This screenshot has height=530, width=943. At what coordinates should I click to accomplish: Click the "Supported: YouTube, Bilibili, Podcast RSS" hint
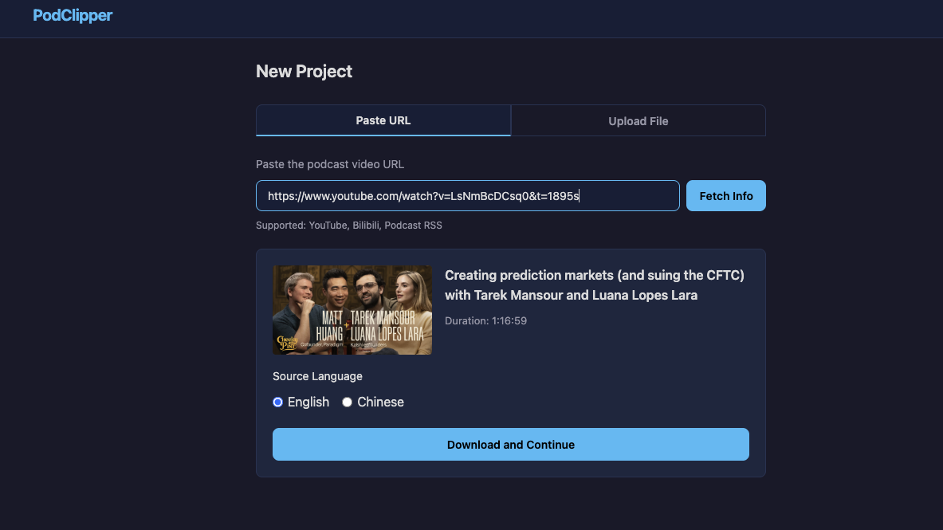tap(348, 226)
